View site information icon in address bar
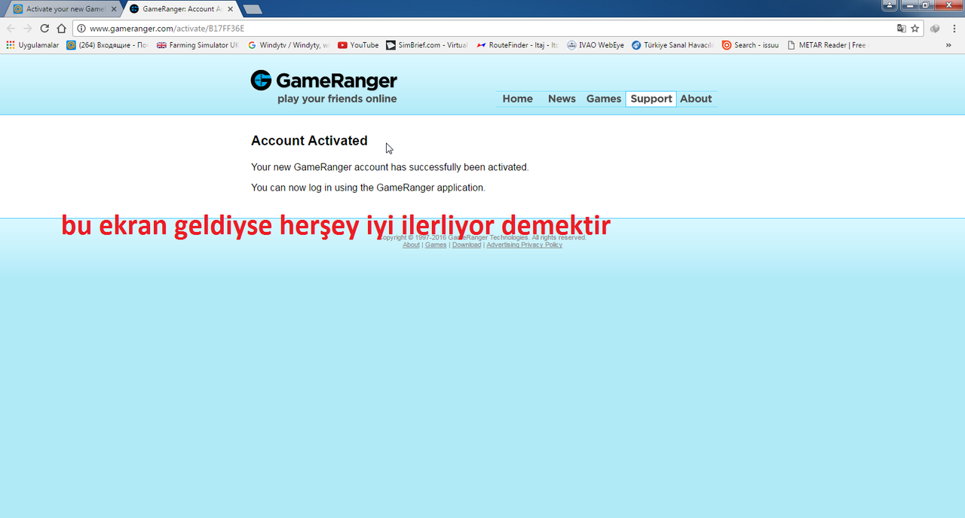 click(81, 29)
